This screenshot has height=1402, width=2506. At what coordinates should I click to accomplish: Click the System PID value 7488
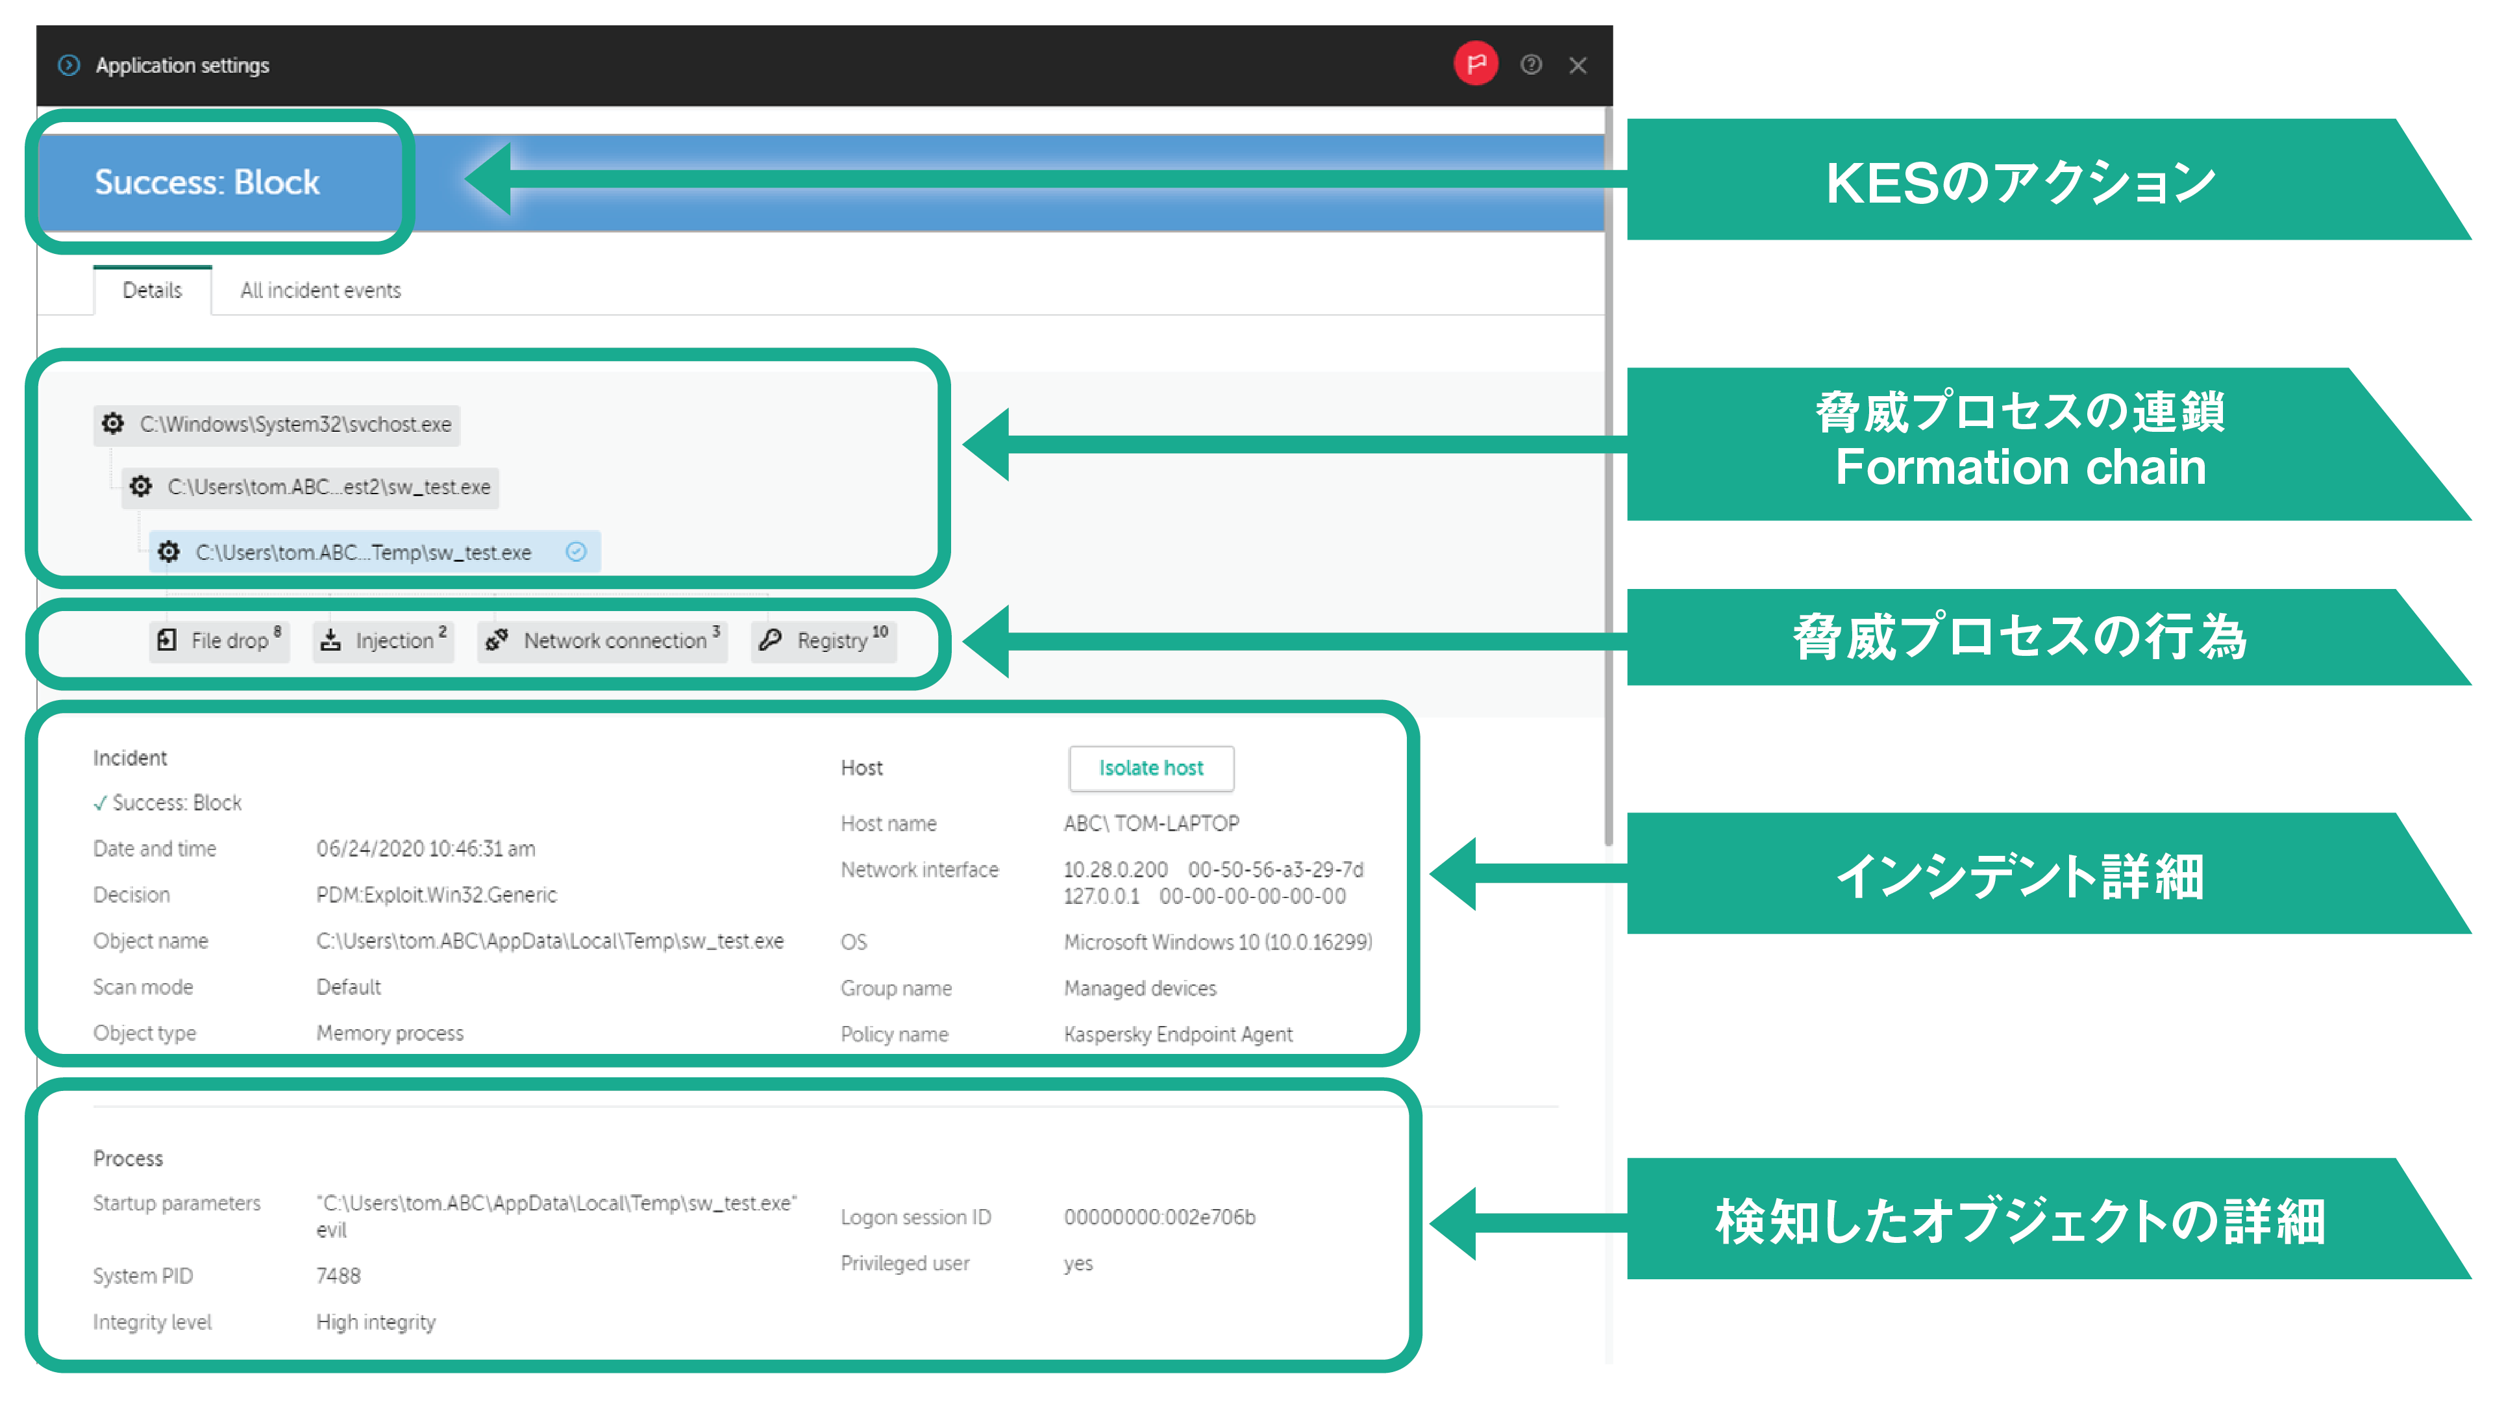pyautogui.click(x=338, y=1275)
